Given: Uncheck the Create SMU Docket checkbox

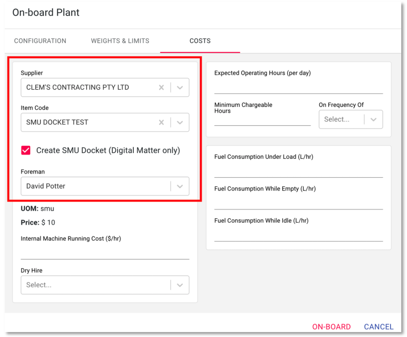Looking at the screenshot, I should pos(26,150).
